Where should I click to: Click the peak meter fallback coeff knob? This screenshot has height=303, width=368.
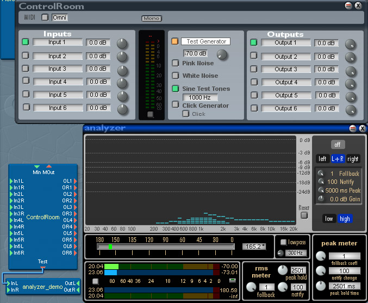(x=321, y=256)
